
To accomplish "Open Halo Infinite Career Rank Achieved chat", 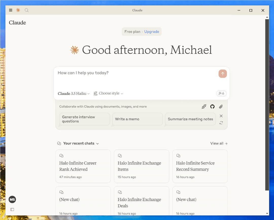I will click(83, 166).
